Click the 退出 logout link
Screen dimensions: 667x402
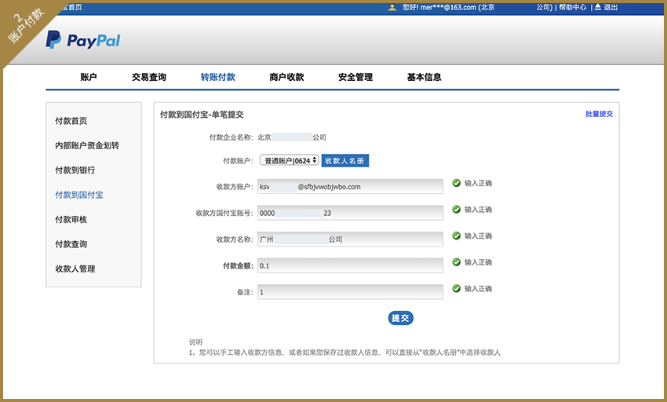tap(611, 7)
